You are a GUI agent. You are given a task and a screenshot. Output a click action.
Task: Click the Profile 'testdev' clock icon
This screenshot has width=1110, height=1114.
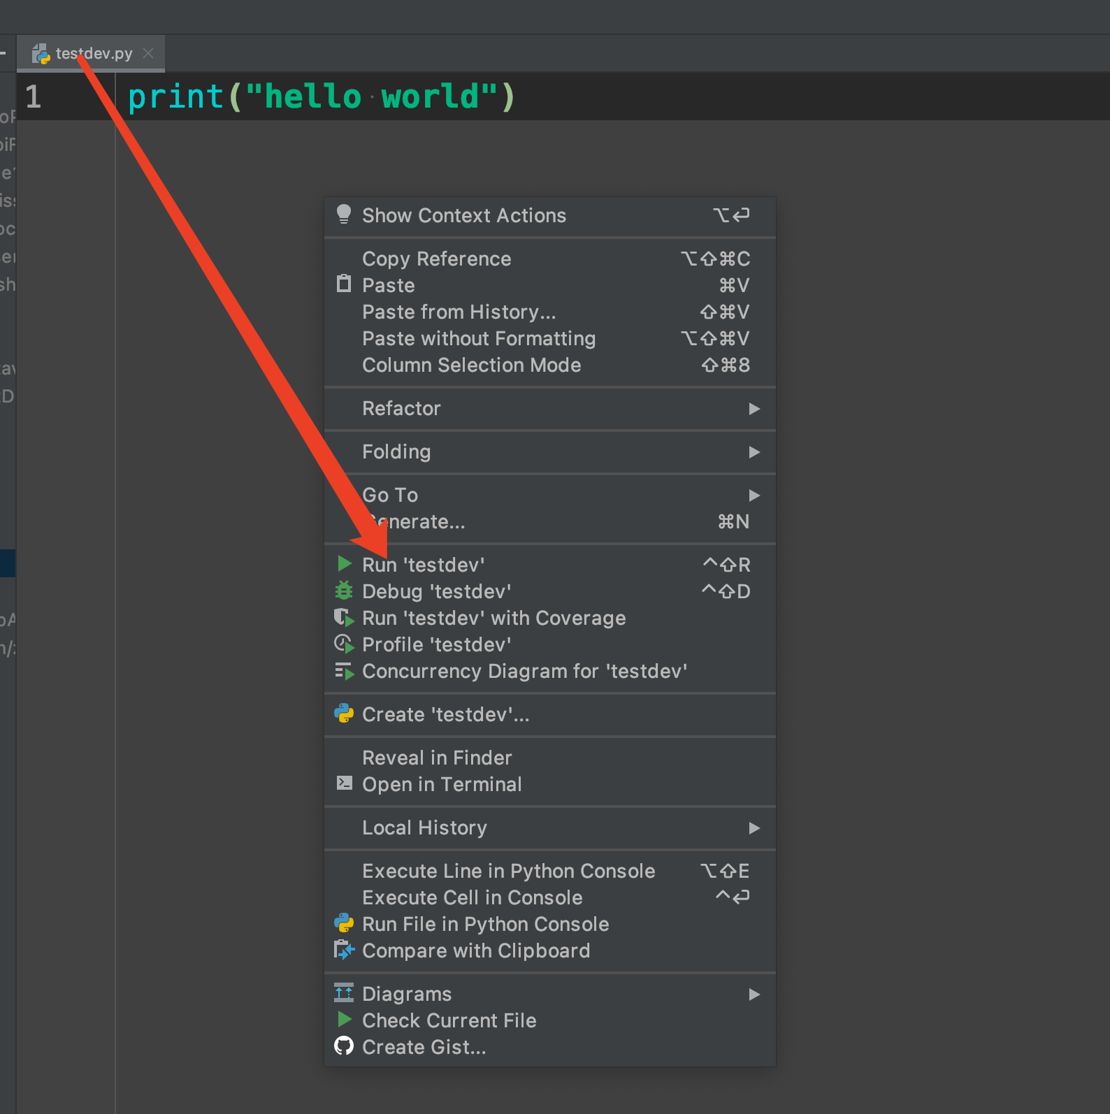pyautogui.click(x=344, y=644)
